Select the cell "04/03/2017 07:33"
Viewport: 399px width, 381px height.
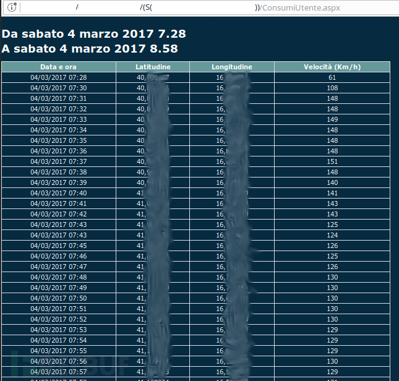(x=59, y=119)
